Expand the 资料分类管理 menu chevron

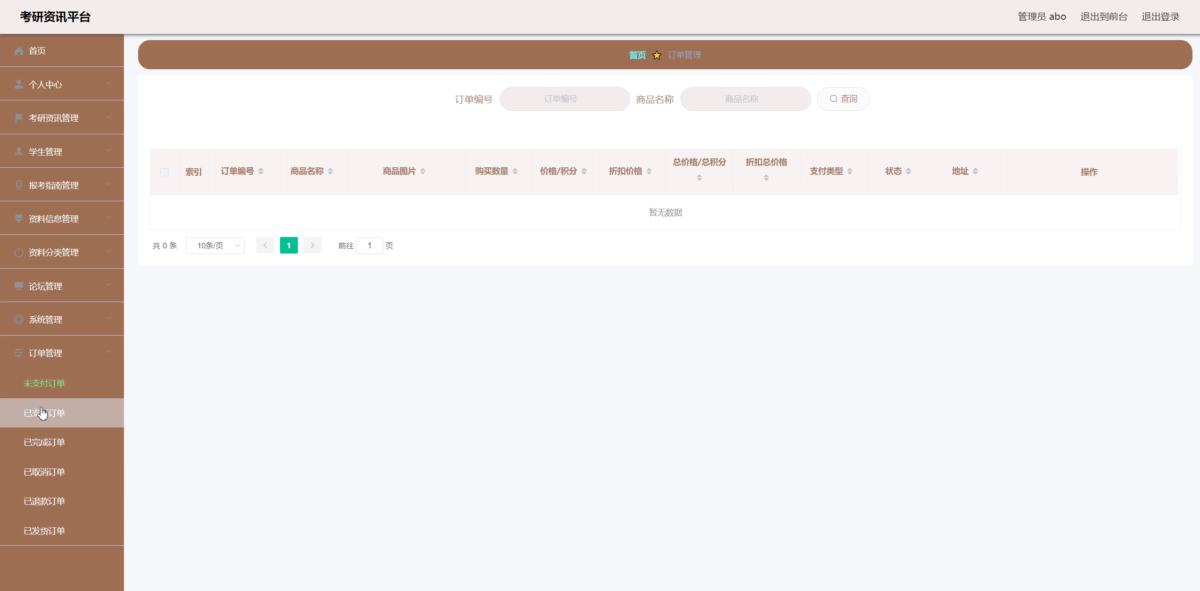[109, 252]
